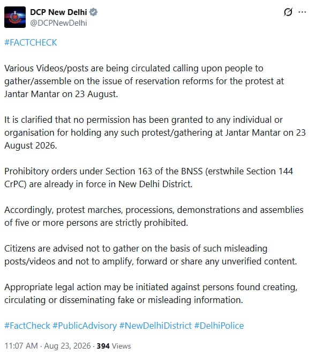Click the Appropriate legal action paragraph

[x=151, y=293]
